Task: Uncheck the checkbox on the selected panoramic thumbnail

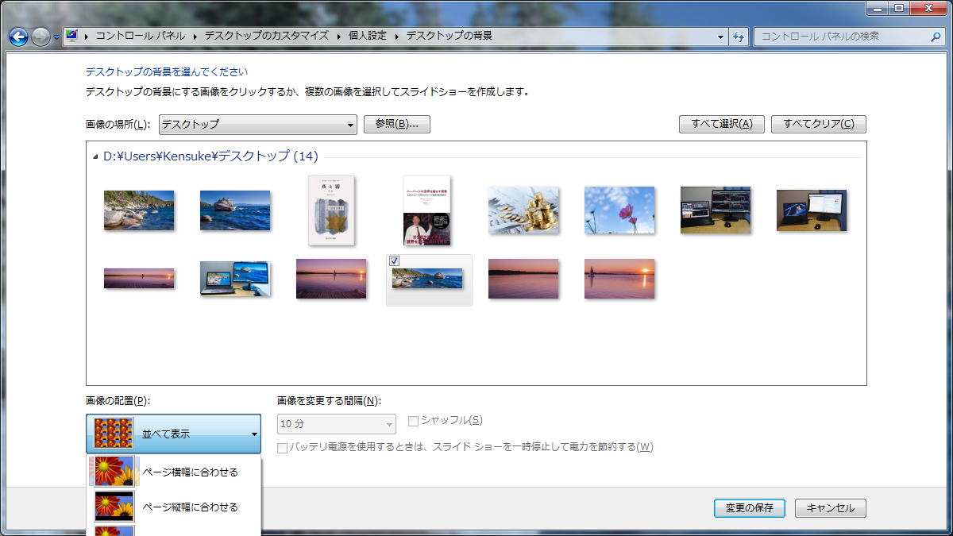Action: 395,261
